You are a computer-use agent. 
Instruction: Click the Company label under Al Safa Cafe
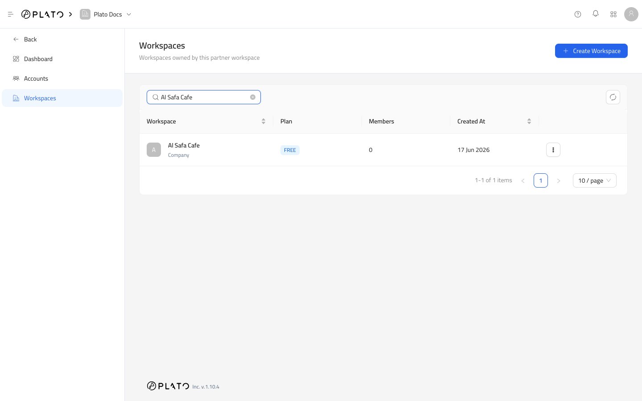point(178,155)
